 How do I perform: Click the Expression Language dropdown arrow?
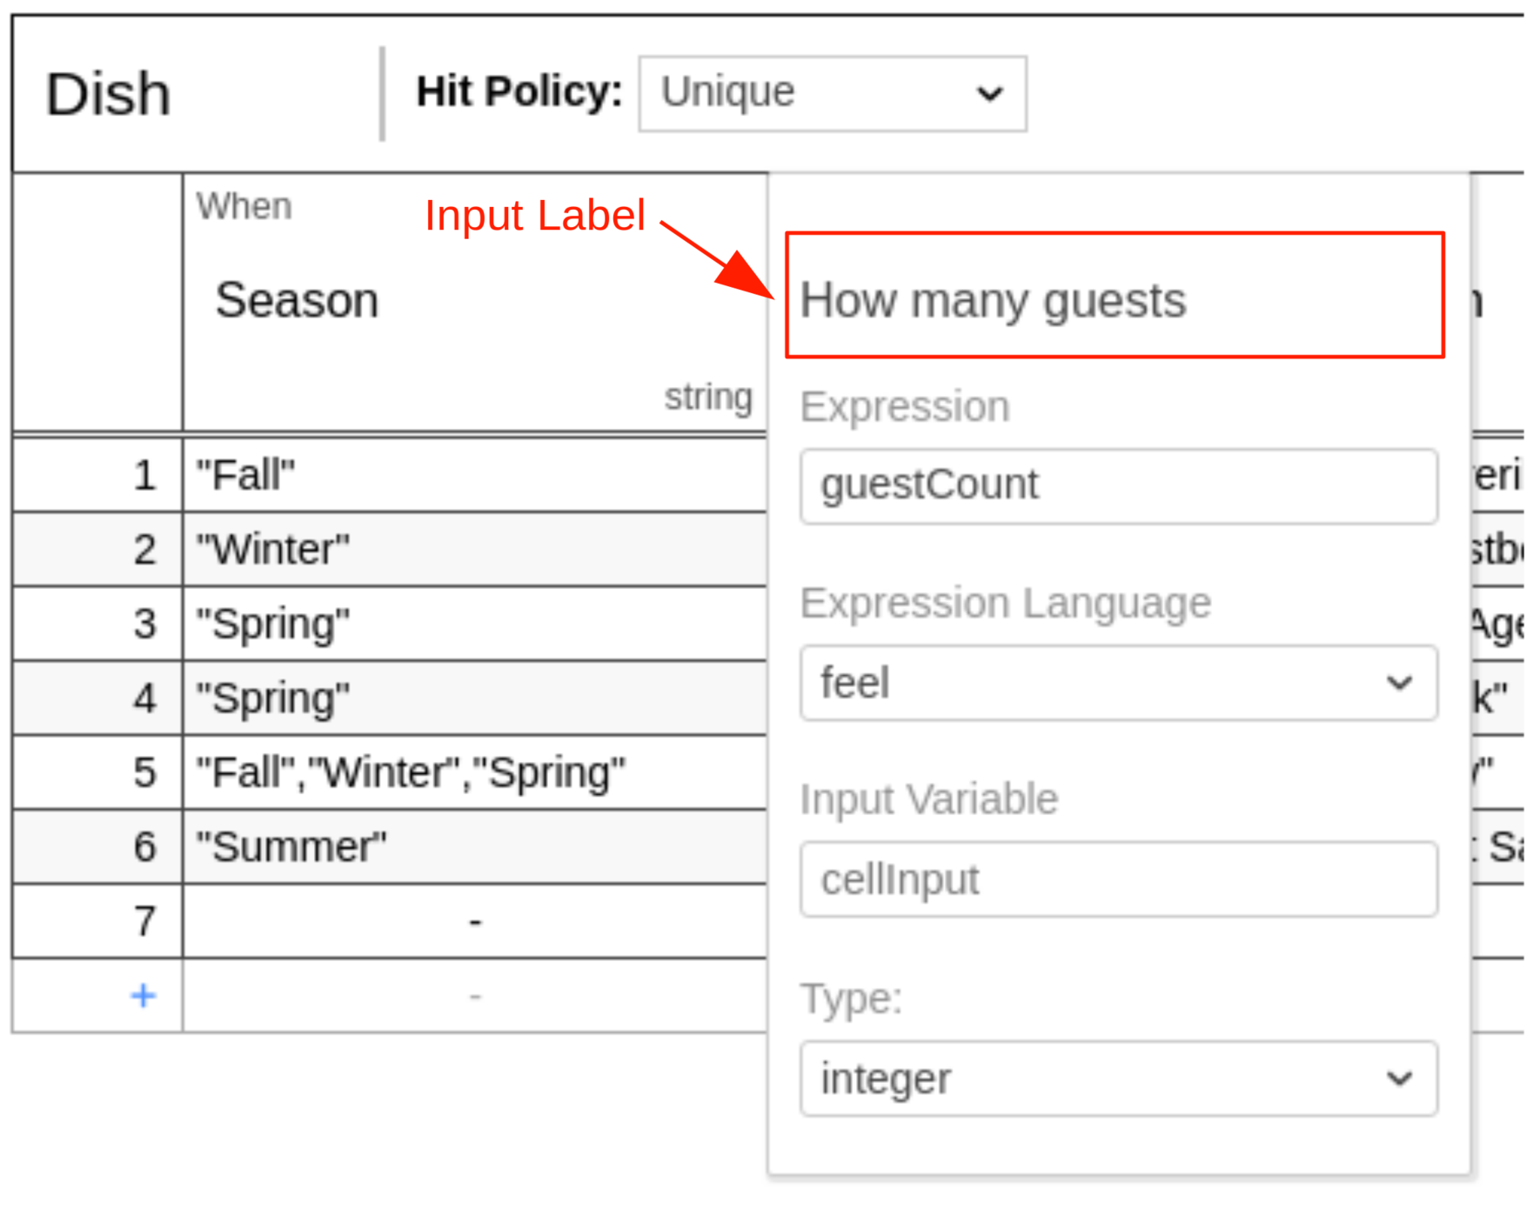1400,684
